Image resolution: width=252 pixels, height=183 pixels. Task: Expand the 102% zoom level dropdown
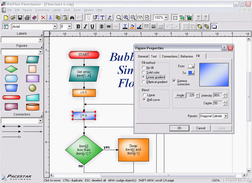166,18
